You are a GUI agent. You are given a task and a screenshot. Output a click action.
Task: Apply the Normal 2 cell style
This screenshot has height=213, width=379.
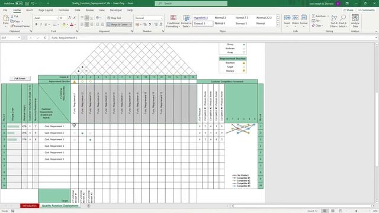point(220,18)
